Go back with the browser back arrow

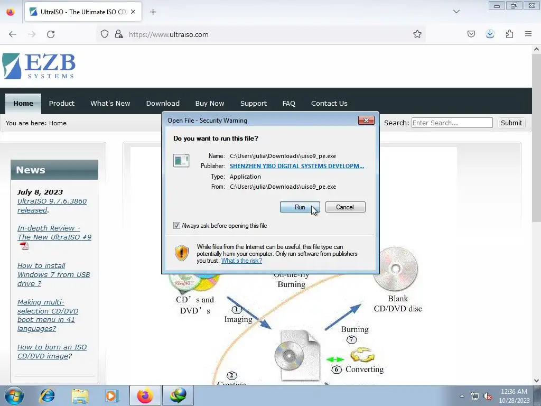click(x=13, y=34)
